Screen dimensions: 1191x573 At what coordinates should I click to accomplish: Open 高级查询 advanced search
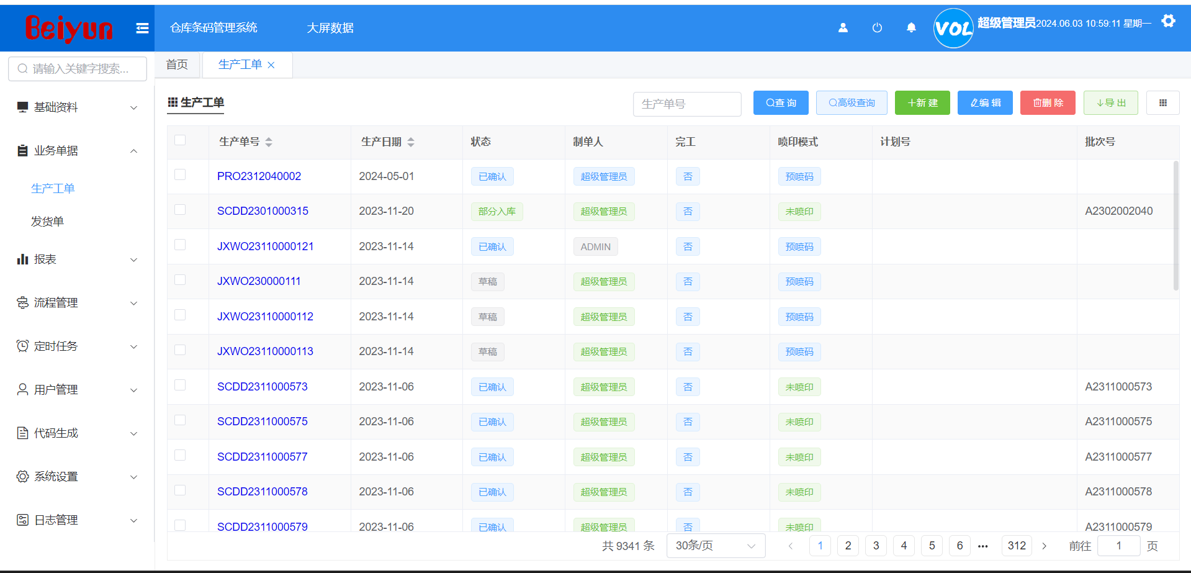852,103
